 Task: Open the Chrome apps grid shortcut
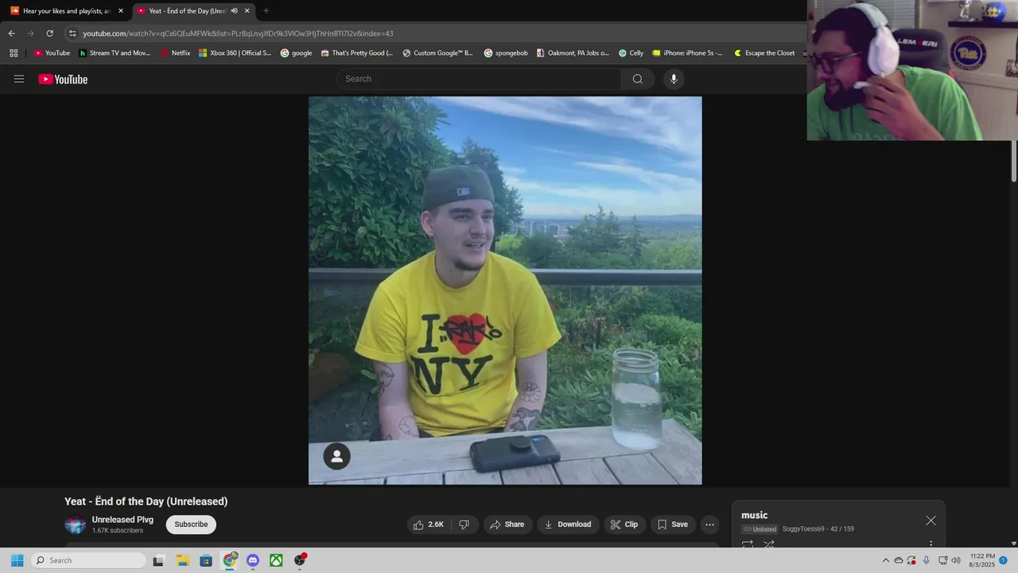pyautogui.click(x=14, y=53)
